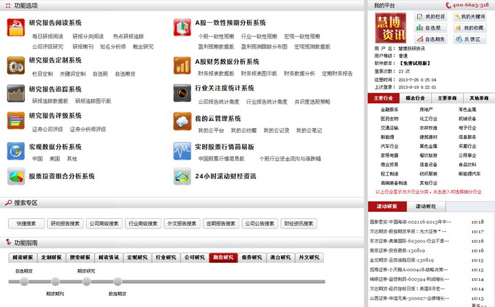This screenshot has height=307, width=495.
Task: Open the 我的云笔记 link
Action: coord(309,131)
